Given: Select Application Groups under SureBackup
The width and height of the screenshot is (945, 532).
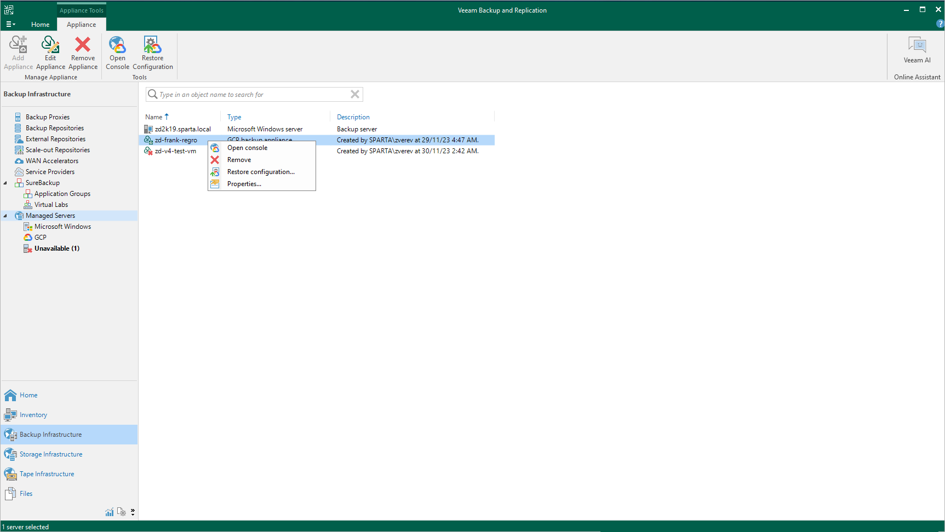Looking at the screenshot, I should (62, 194).
